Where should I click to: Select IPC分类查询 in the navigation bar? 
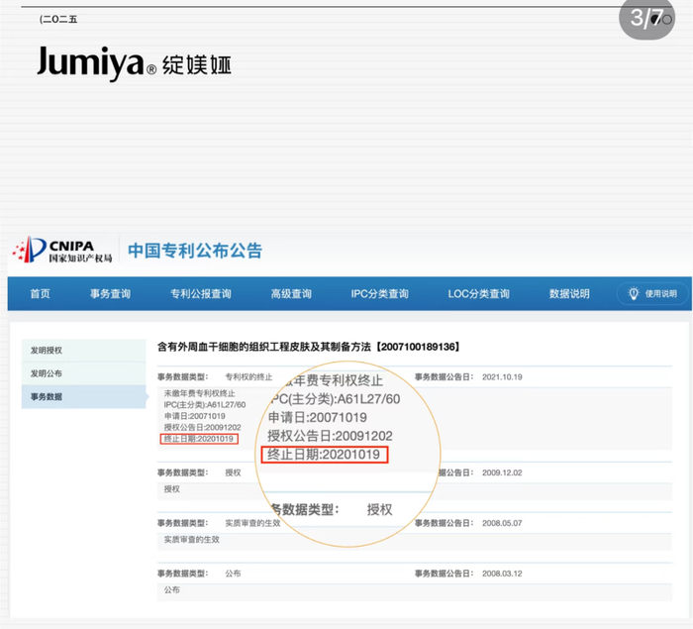pos(379,294)
